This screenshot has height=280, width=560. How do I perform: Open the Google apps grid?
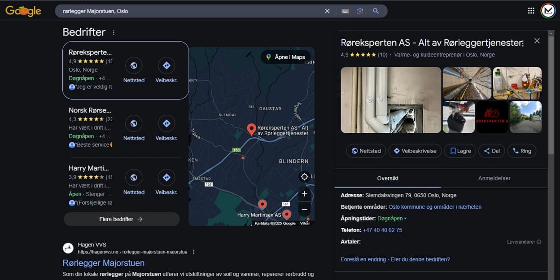[x=531, y=11]
